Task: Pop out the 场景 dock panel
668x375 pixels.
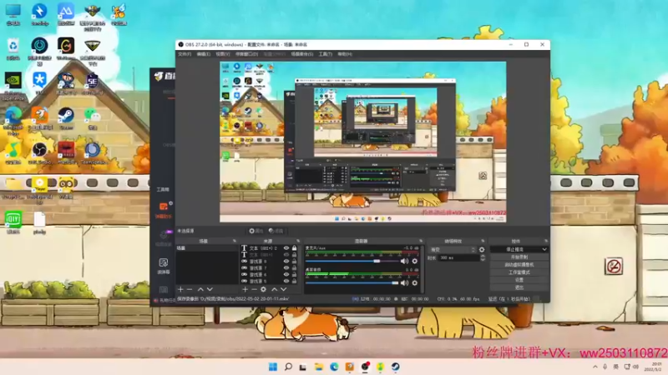Action: [x=235, y=241]
